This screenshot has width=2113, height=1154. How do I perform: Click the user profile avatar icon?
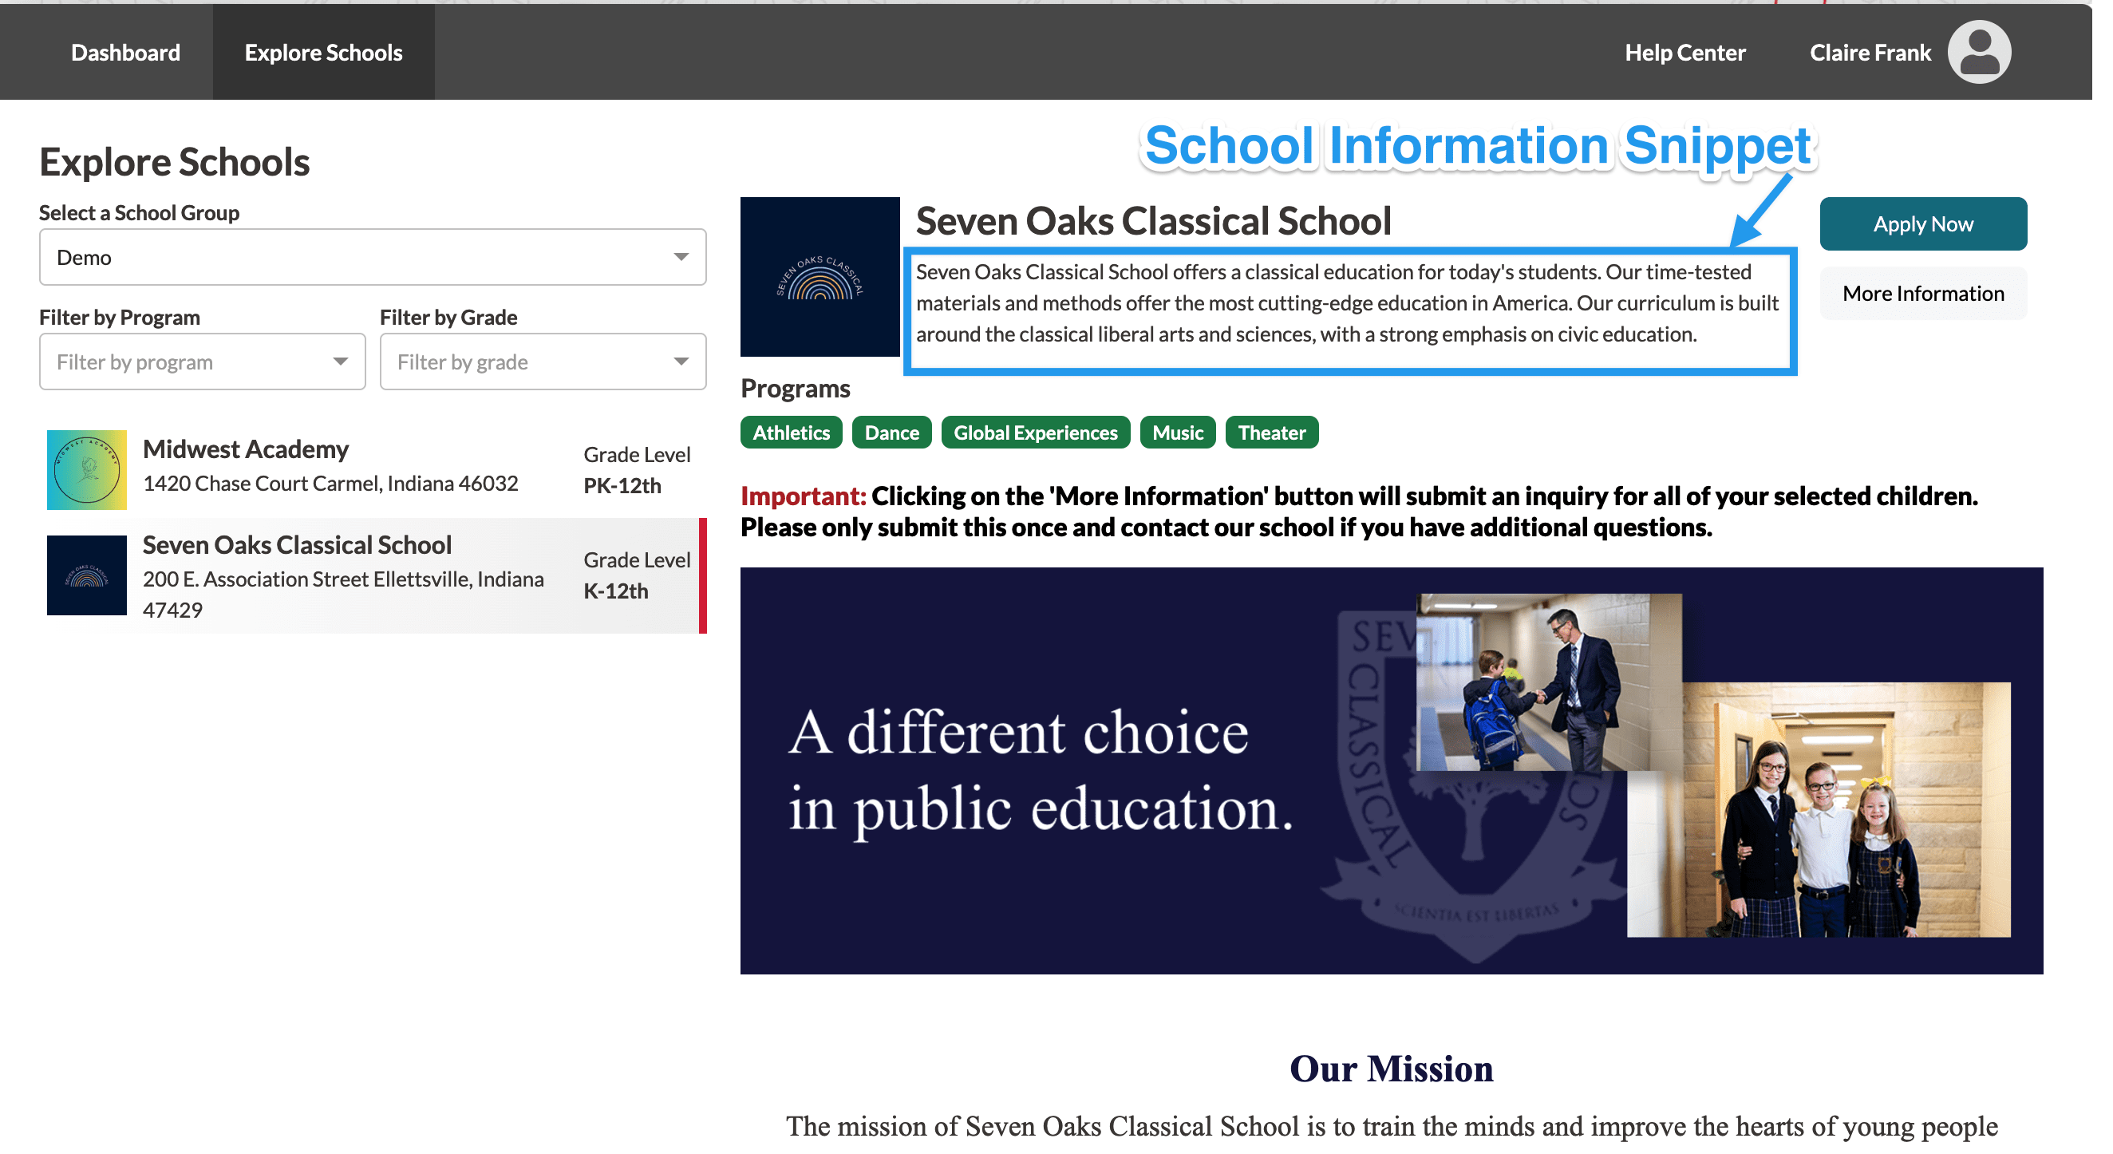1978,52
